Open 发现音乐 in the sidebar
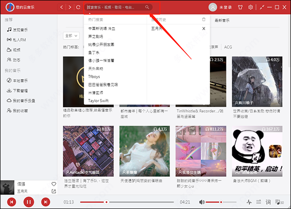 coord(17,30)
